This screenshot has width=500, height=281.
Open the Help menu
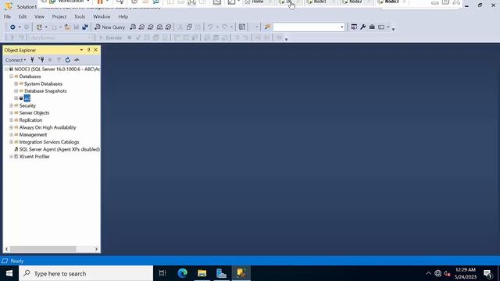click(x=123, y=16)
